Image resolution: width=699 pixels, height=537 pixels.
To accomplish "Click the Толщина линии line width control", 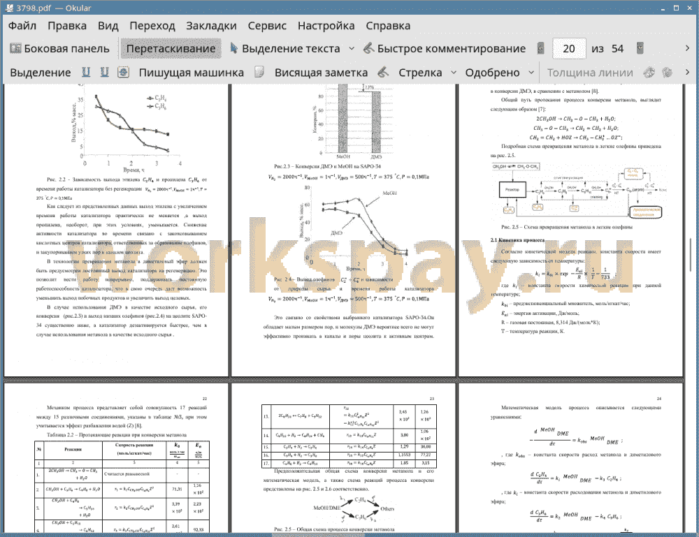I will click(x=590, y=73).
